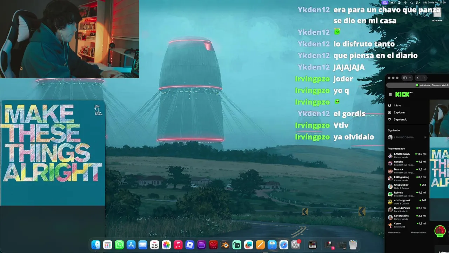Open sandraskins recommended channel

tap(407, 217)
